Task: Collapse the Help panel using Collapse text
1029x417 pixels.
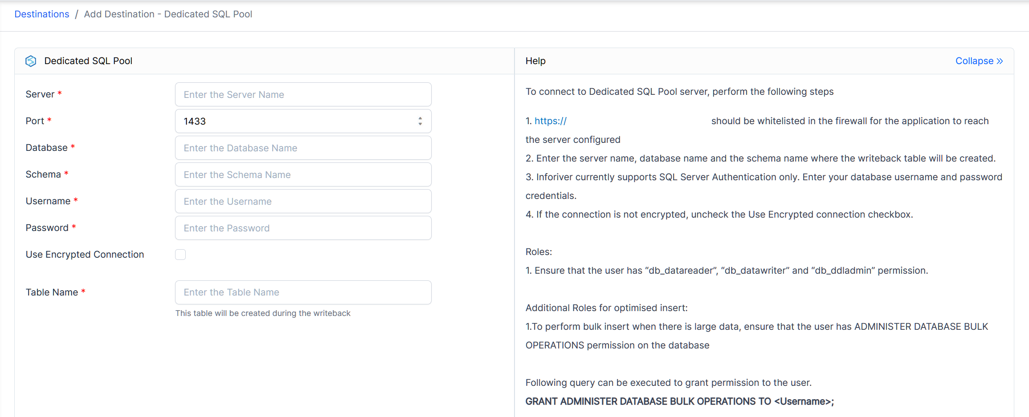Action: [974, 61]
